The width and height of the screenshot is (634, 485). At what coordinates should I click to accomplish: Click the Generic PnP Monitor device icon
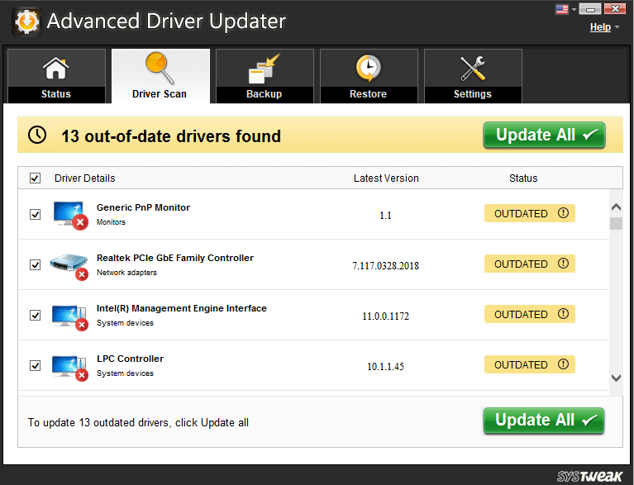[71, 215]
